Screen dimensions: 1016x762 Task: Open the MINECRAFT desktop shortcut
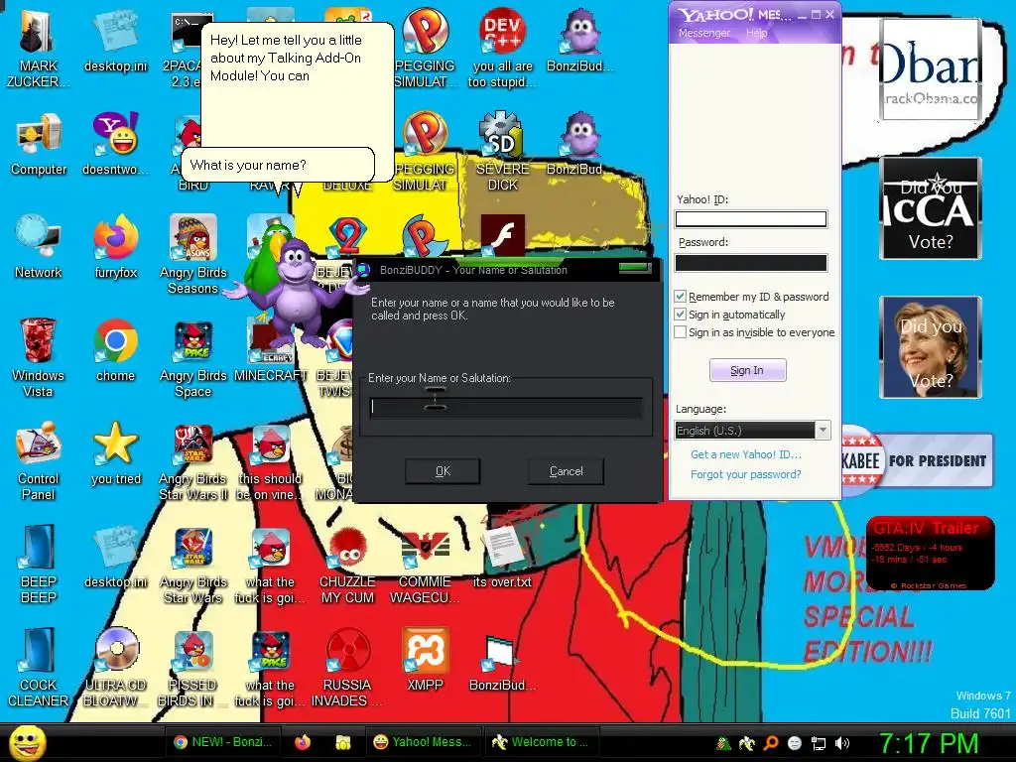click(270, 351)
